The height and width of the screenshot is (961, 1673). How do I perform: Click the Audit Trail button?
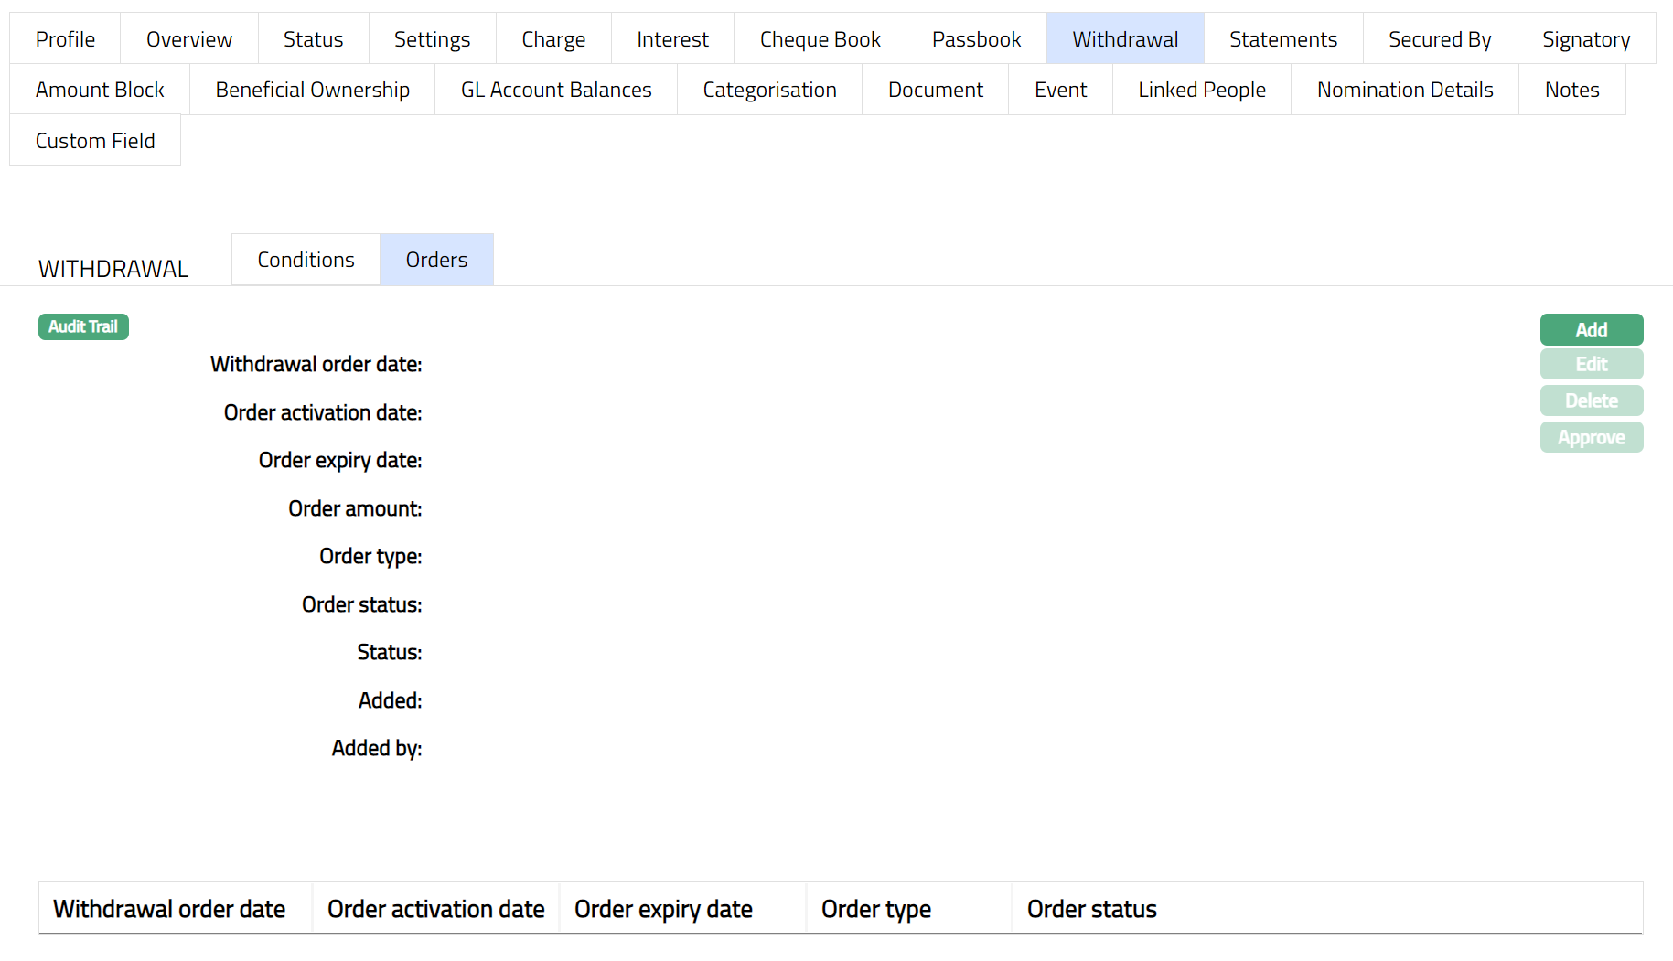pos(83,326)
